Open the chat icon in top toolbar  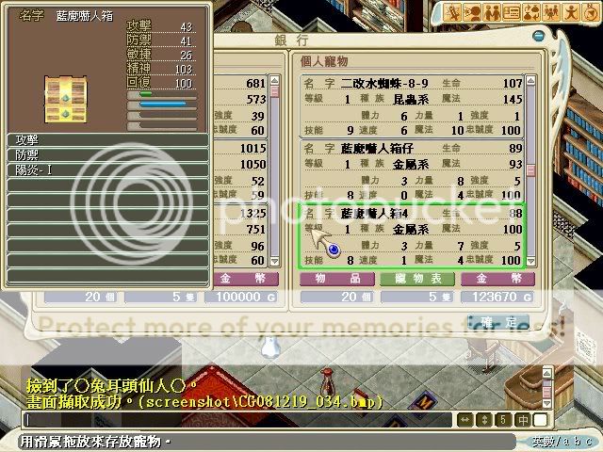tap(475, 12)
